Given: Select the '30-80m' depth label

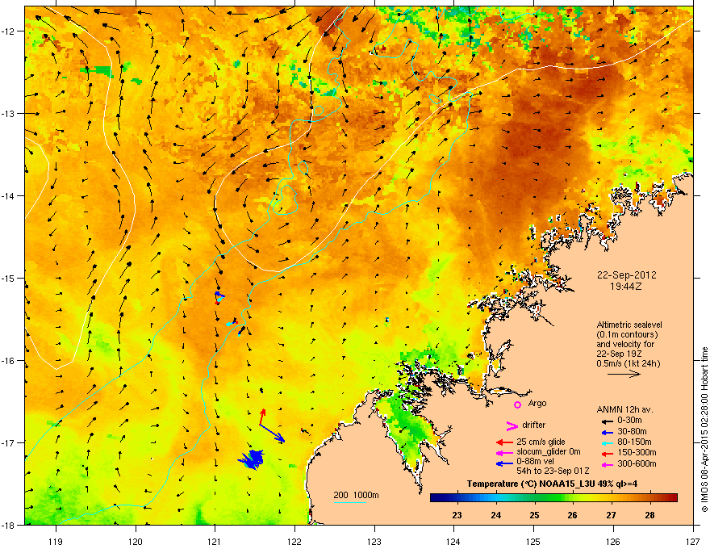Looking at the screenshot, I should pos(632,432).
